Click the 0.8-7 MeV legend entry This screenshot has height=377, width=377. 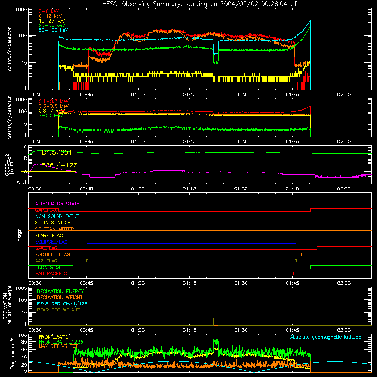[x=51, y=111]
